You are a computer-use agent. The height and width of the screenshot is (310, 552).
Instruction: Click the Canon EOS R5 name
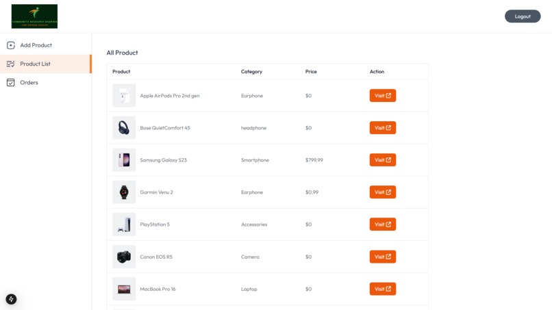(x=156, y=257)
